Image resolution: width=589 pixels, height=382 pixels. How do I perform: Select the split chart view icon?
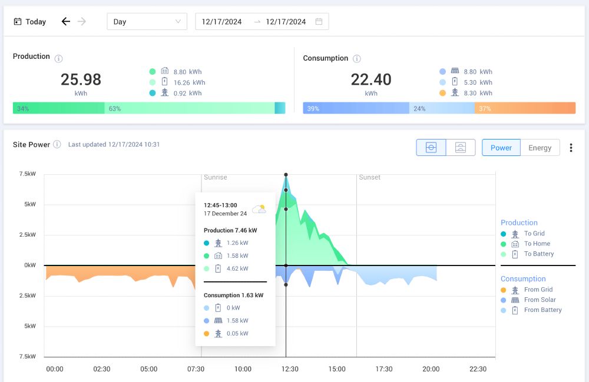(461, 148)
